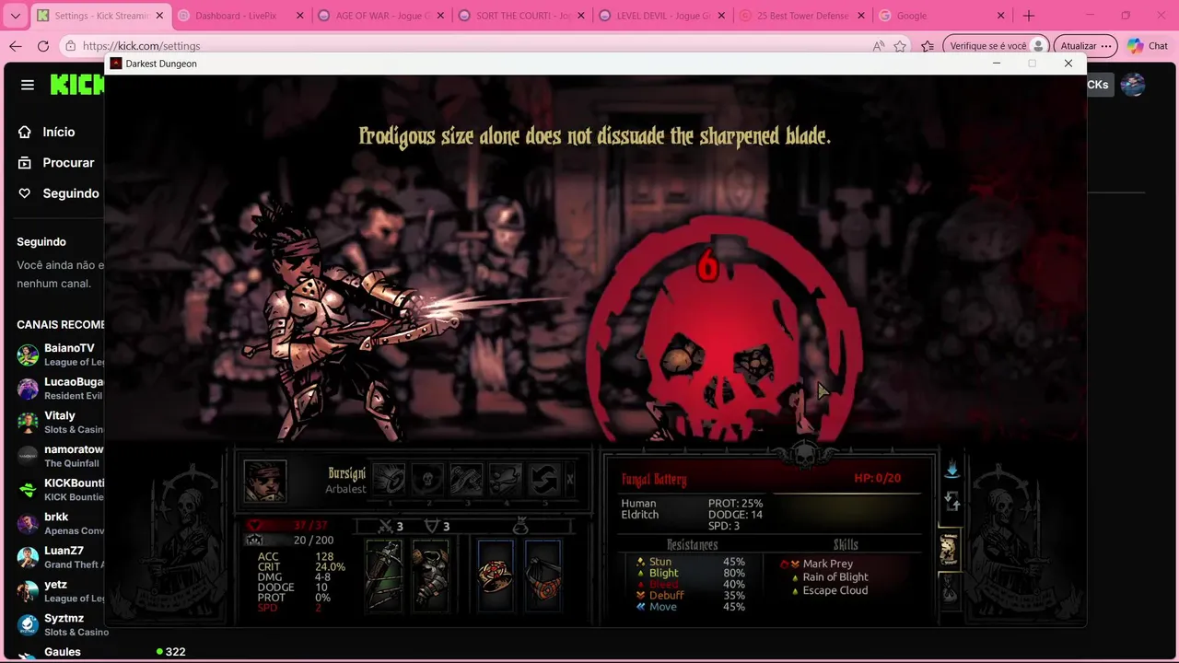Click the Rain of Blight skill entry
The width and height of the screenshot is (1179, 663).
(x=830, y=577)
